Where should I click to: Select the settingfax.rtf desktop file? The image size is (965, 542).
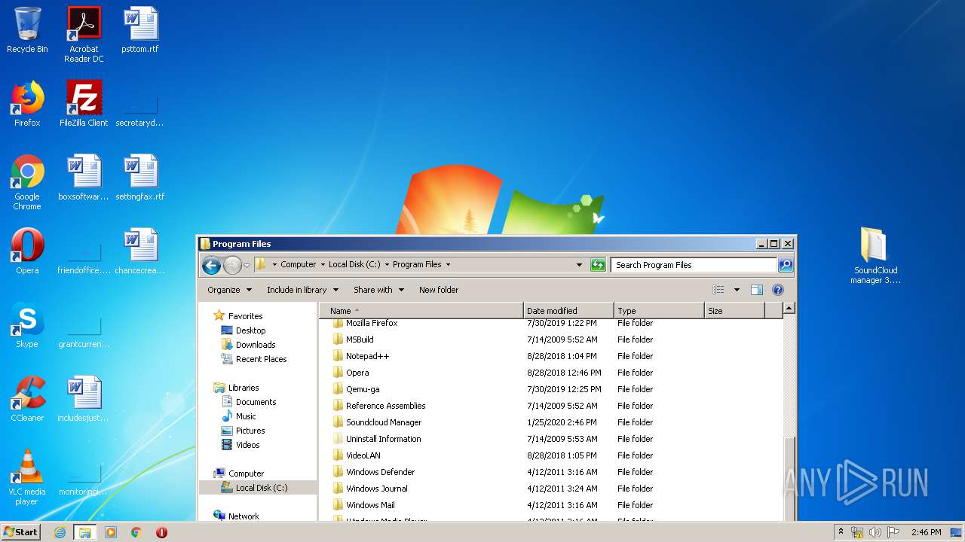(140, 178)
